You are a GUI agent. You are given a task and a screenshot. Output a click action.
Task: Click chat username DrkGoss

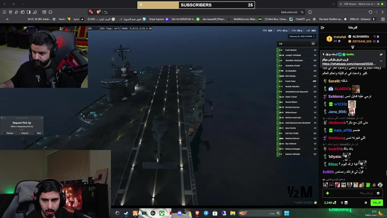pos(336,138)
